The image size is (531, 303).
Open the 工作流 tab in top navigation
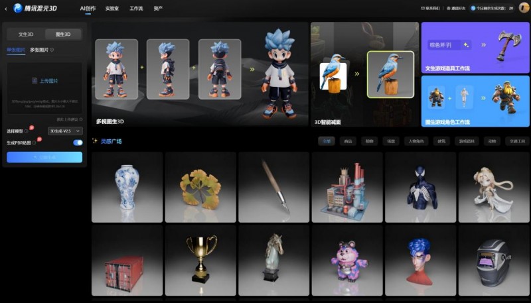136,8
